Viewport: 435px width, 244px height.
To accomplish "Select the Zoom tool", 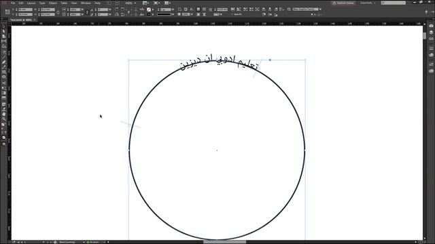I will (x=3, y=119).
